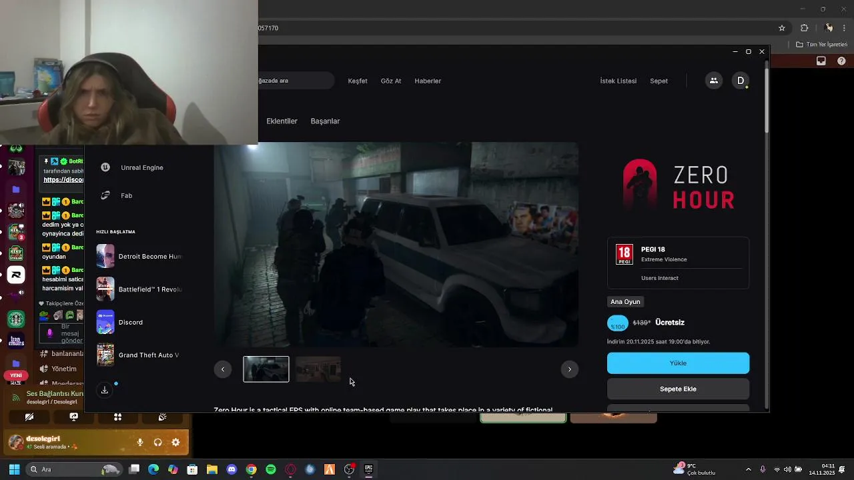This screenshot has height=480, width=854.
Task: Click the YENİ new mentions badge
Action: click(x=16, y=375)
